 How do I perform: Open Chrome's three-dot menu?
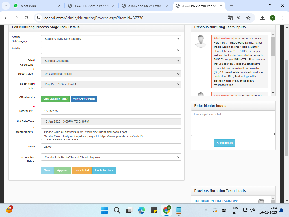(x=283, y=18)
